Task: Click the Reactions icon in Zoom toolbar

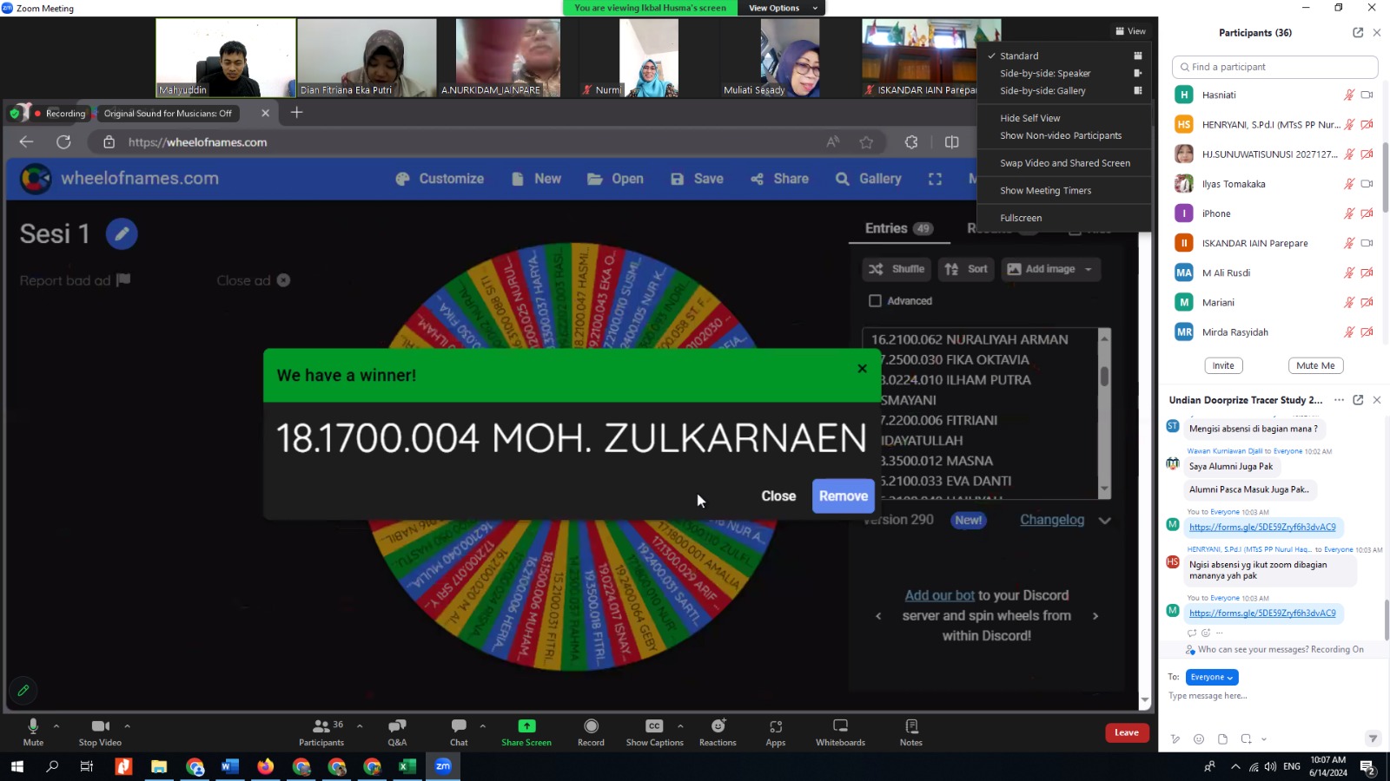Action: pyautogui.click(x=718, y=726)
